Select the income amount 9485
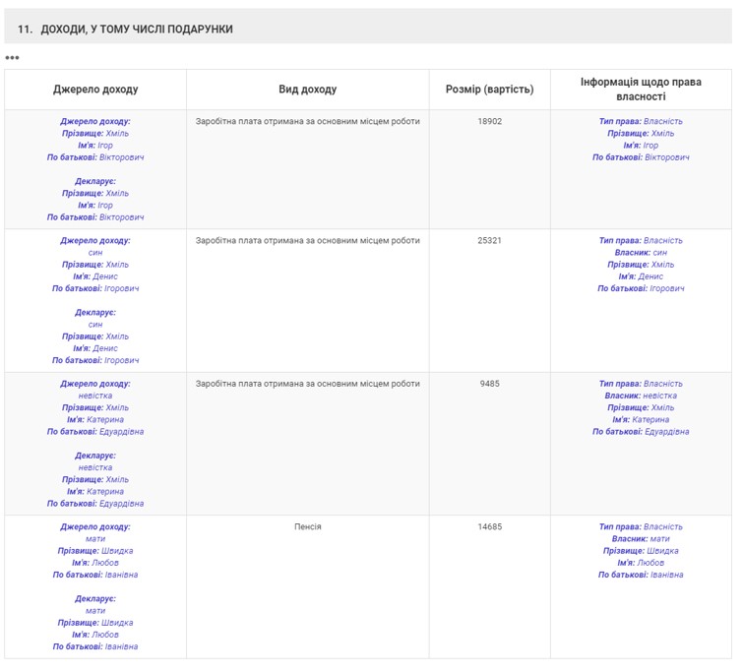 pyautogui.click(x=489, y=385)
